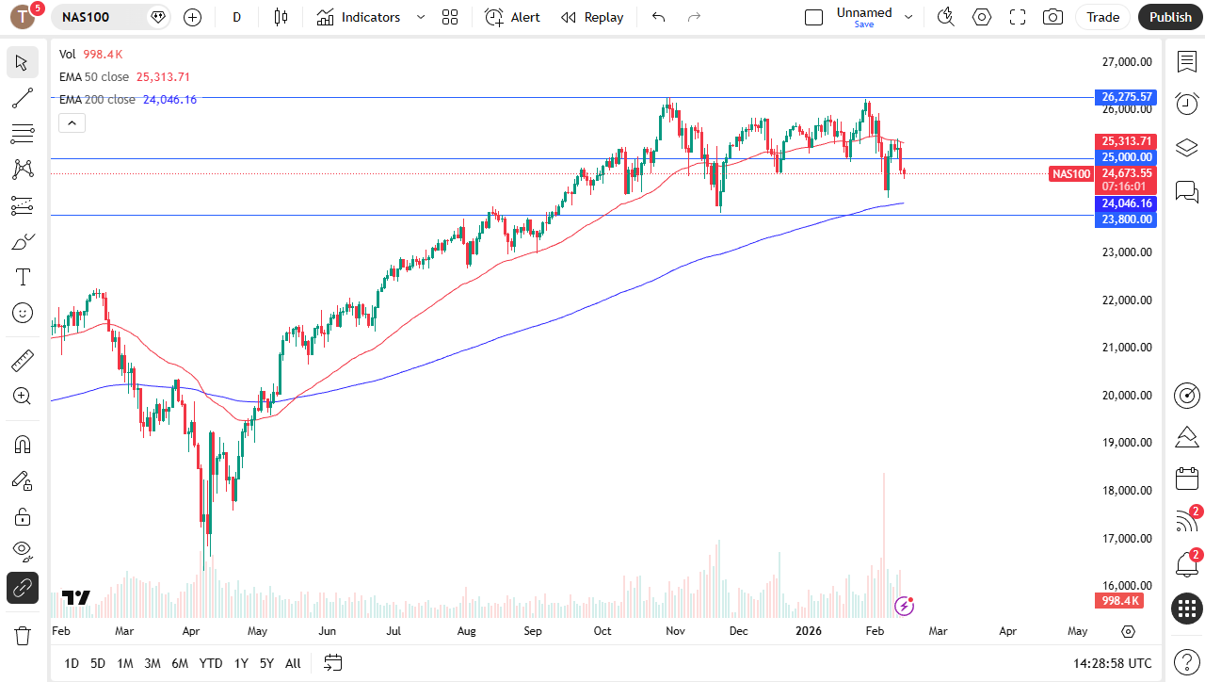Open the help center question mark
This screenshot has width=1205, height=682.
point(1186,662)
